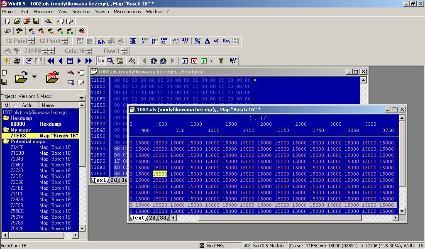
Task: Click the x1 factor icon
Action: [x=216, y=41]
